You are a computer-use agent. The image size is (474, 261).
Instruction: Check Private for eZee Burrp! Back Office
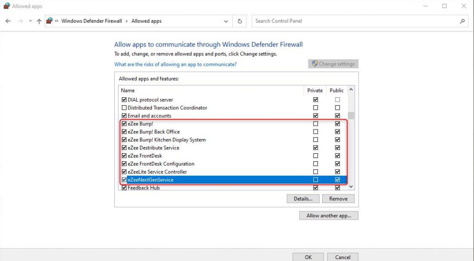(x=316, y=132)
